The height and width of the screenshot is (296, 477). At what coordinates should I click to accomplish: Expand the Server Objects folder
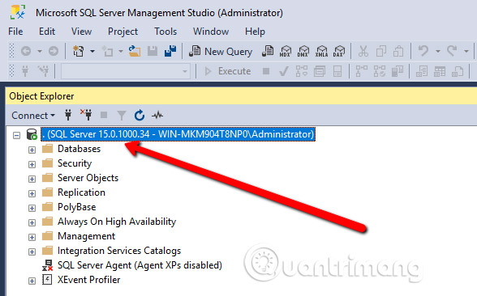32,179
